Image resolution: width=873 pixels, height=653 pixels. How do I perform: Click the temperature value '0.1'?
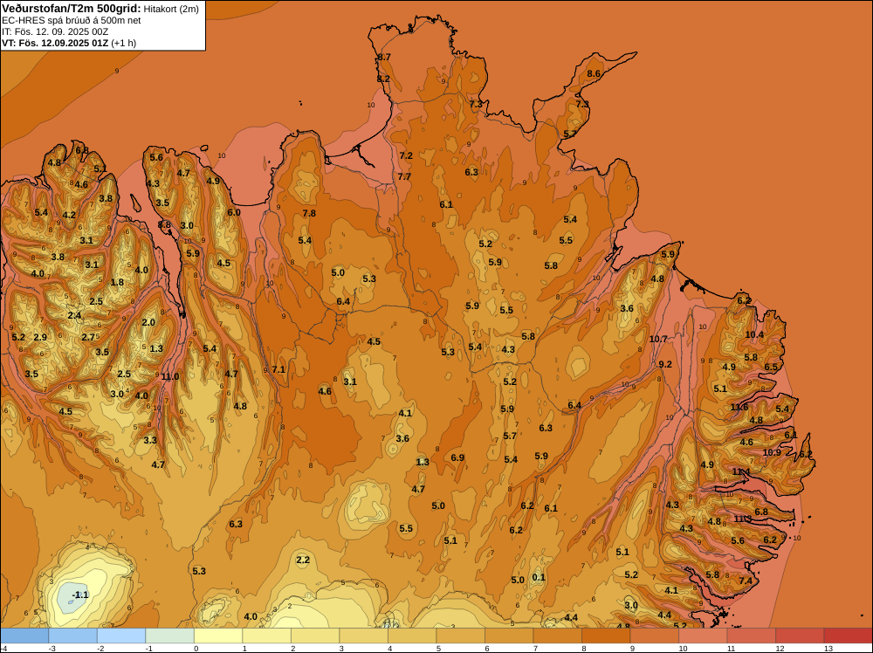coord(539,577)
